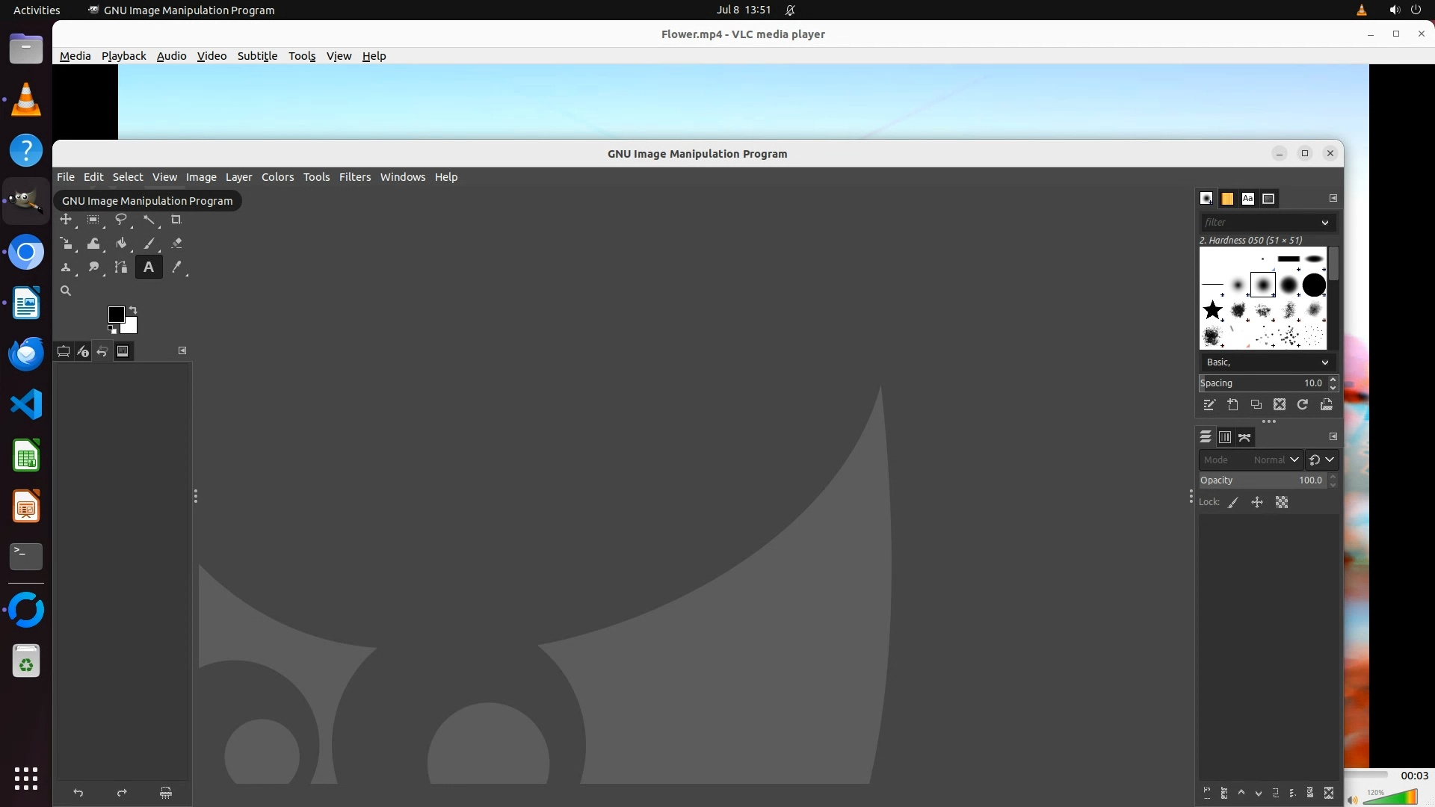Toggle lock pixels brush icon
The image size is (1435, 807).
point(1233,503)
